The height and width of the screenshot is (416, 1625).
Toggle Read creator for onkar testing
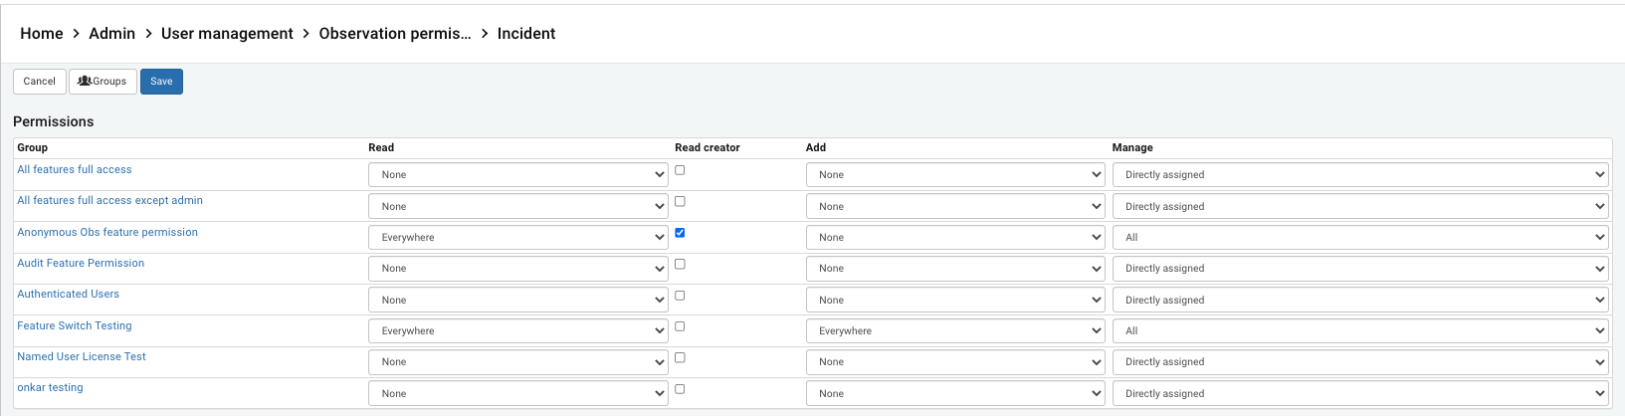pos(680,389)
